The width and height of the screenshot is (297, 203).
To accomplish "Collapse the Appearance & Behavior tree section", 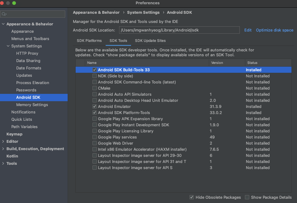I will pyautogui.click(x=3, y=24).
